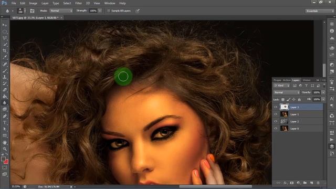Click the Add layer style fx icon
Image resolution: width=336 pixels, height=189 pixels.
[285, 183]
